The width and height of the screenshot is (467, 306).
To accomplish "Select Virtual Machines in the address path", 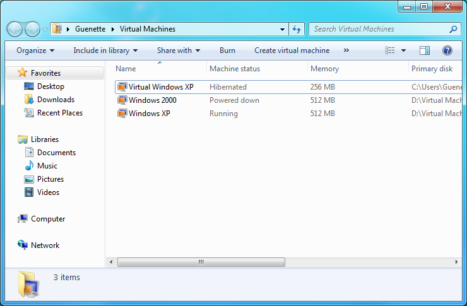I will pyautogui.click(x=148, y=29).
